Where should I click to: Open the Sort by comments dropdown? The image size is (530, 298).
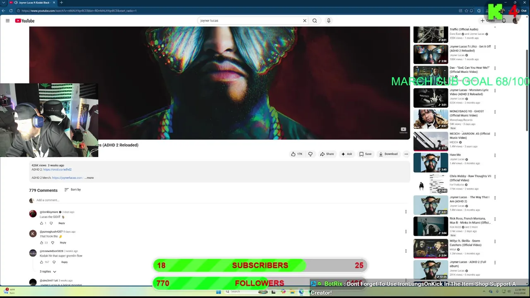pos(72,190)
